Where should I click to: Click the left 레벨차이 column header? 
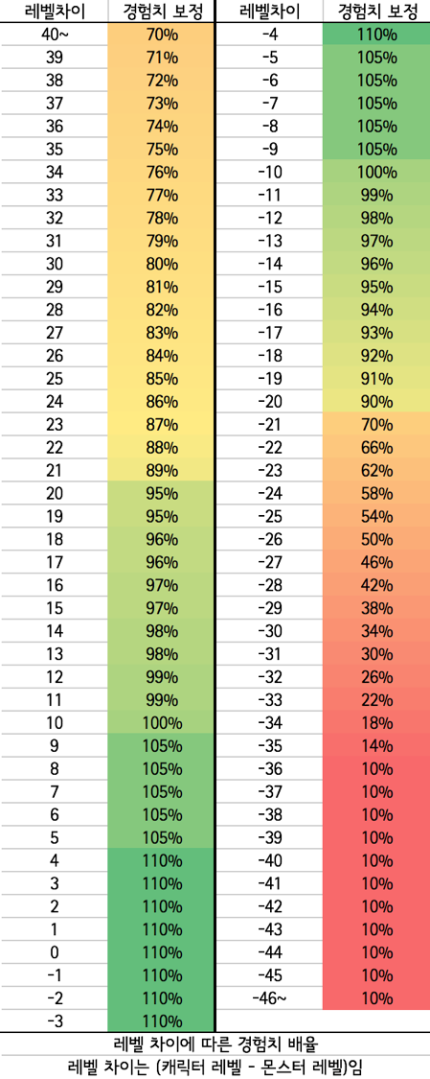(x=55, y=11)
